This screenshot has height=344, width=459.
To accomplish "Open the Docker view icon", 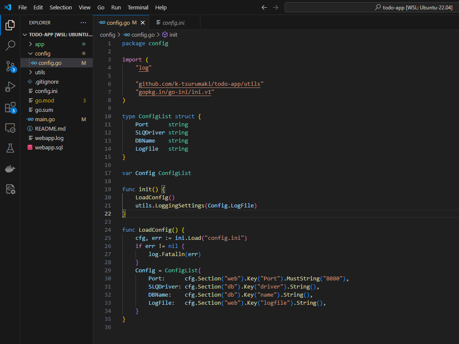I will 10,169.
